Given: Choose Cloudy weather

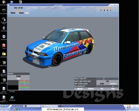Looking at the screenshot, I should (x=18, y=76).
